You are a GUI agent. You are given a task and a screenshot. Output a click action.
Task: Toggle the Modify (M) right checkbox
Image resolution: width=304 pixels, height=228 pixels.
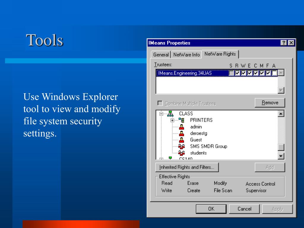pos(262,73)
